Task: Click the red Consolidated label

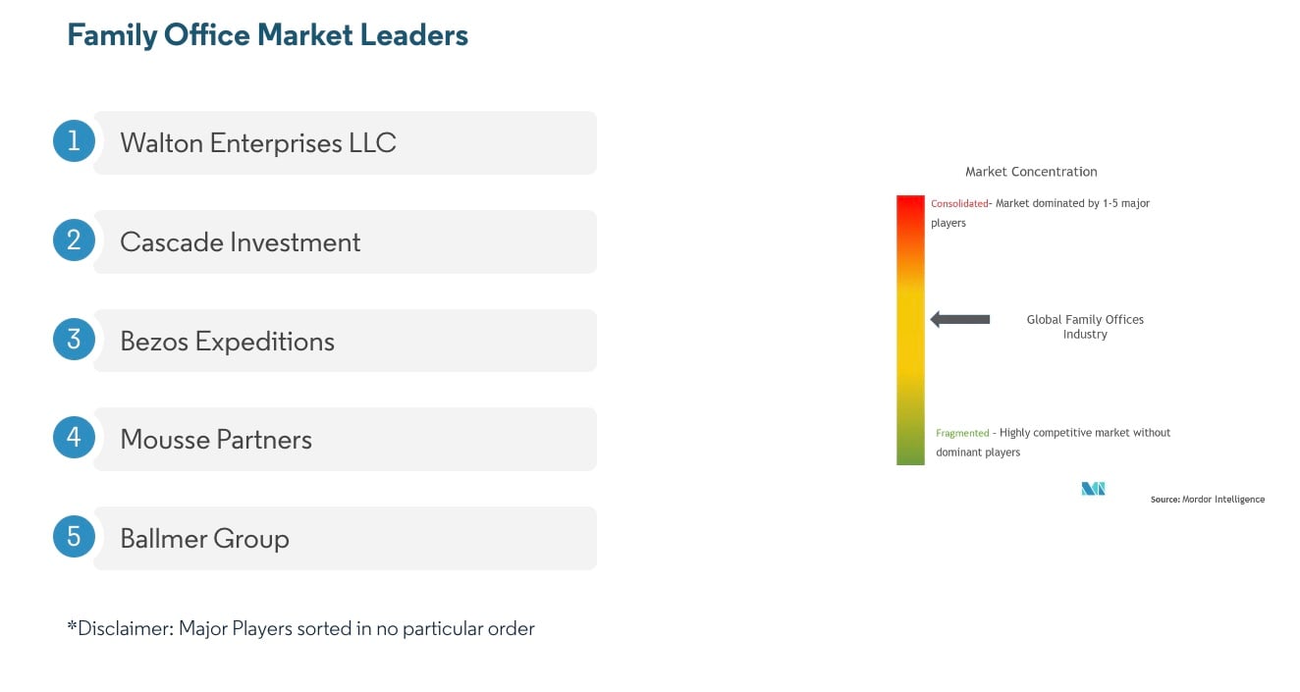Action: [959, 204]
